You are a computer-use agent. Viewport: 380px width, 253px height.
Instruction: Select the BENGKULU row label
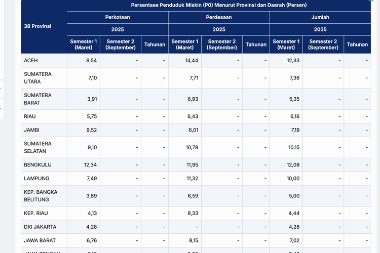pyautogui.click(x=37, y=165)
